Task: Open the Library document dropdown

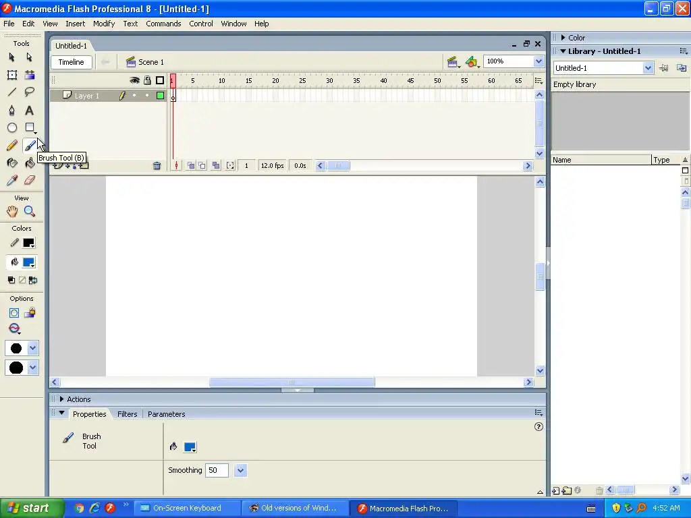Action: coord(647,68)
